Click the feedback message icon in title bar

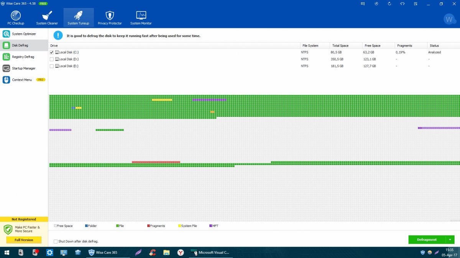click(363, 3)
